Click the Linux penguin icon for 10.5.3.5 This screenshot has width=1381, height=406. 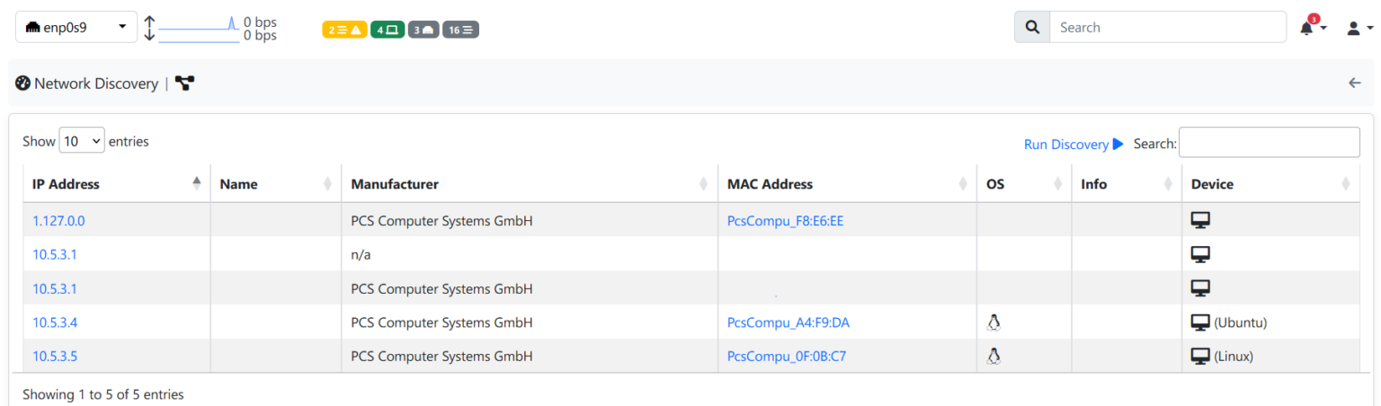993,356
